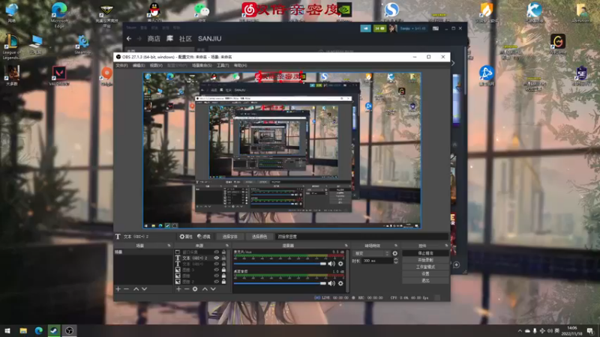Image resolution: width=600 pixels, height=337 pixels.
Task: Open scene transition properties gear
Action: tap(395, 253)
